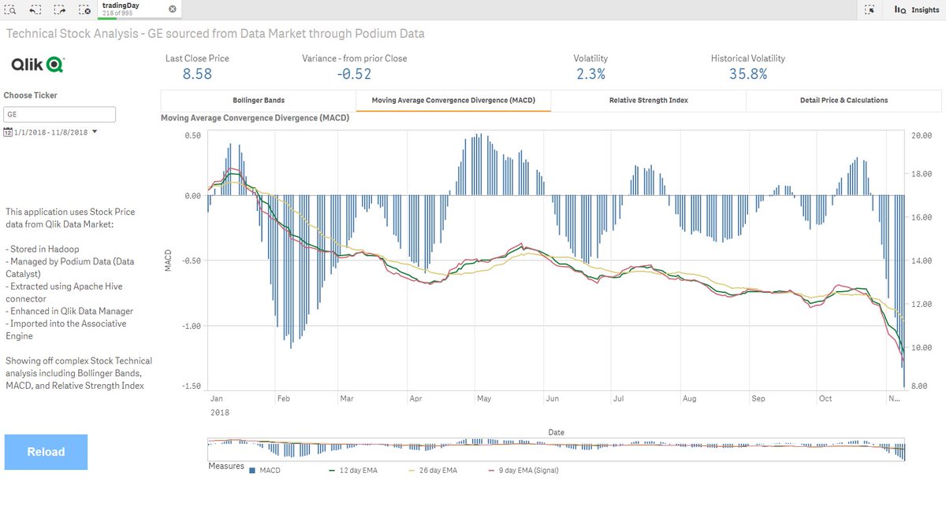Click the Jan label on date axis
This screenshot has width=946, height=510.
[215, 399]
